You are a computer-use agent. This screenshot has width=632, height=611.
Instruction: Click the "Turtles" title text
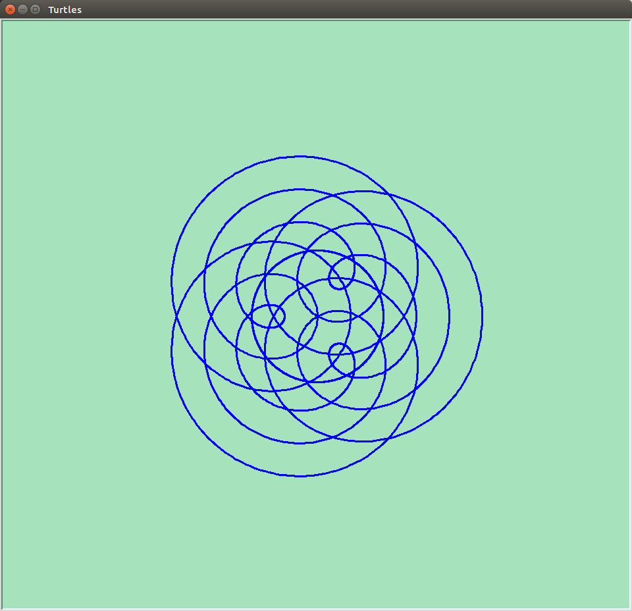[x=65, y=10]
